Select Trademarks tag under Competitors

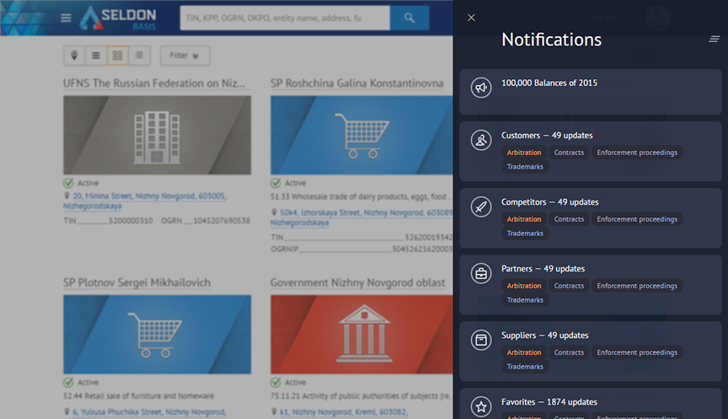point(525,234)
